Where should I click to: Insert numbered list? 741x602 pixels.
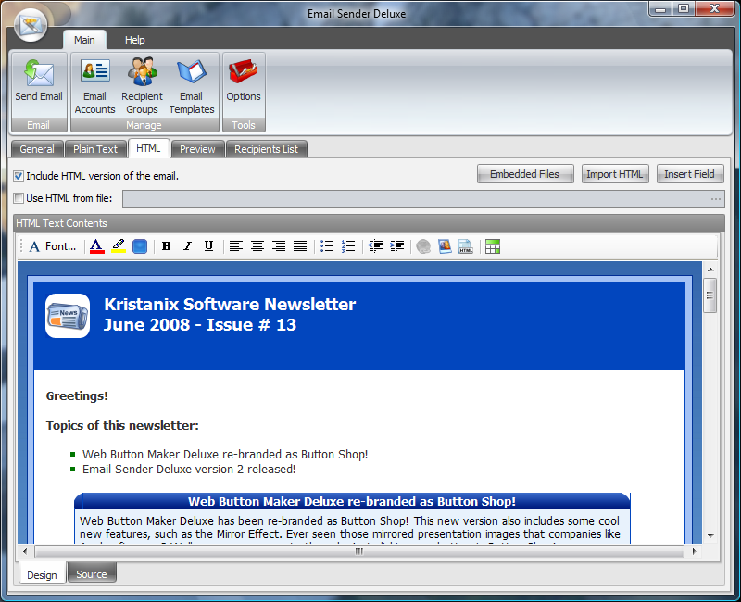pos(348,246)
